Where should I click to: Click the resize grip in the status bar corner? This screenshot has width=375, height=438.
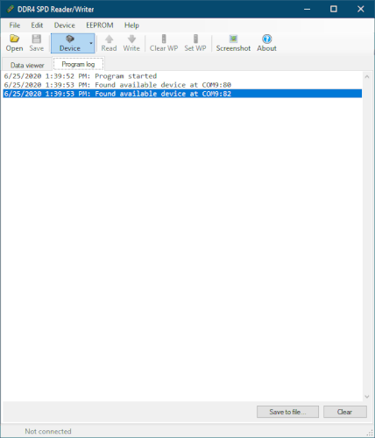(x=370, y=433)
